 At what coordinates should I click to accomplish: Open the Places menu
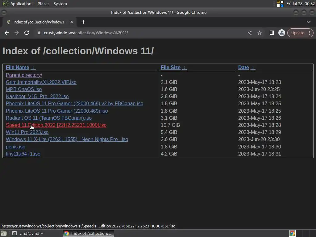click(x=43, y=4)
